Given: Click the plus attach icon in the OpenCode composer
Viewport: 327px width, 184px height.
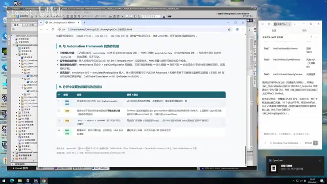Looking at the screenshot, I should point(265,143).
